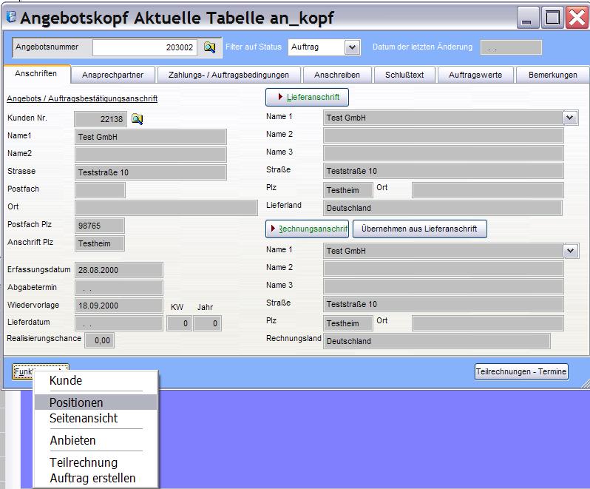The height and width of the screenshot is (489, 590).
Task: Click the Lieferanschrift Ort field
Action: (x=488, y=190)
